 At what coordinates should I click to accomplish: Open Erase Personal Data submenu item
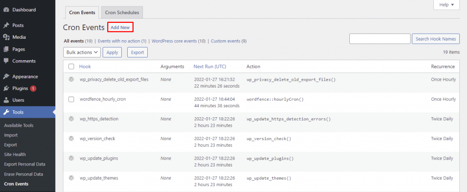pos(24,174)
